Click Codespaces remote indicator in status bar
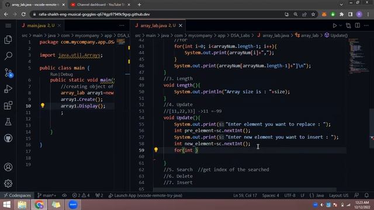The width and height of the screenshot is (374, 210). (18, 195)
